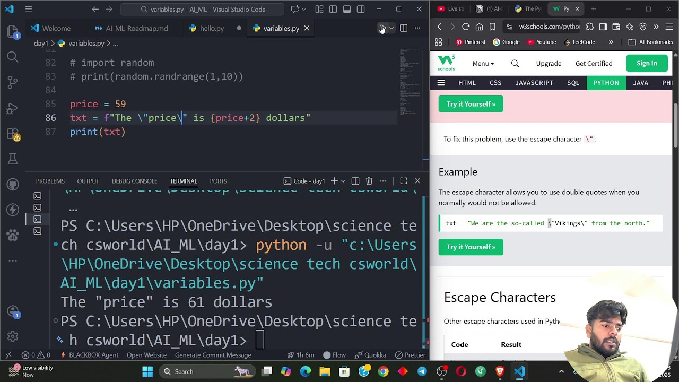The image size is (679, 382).
Task: Open the Run Python File dropdown arrow
Action: (391, 28)
